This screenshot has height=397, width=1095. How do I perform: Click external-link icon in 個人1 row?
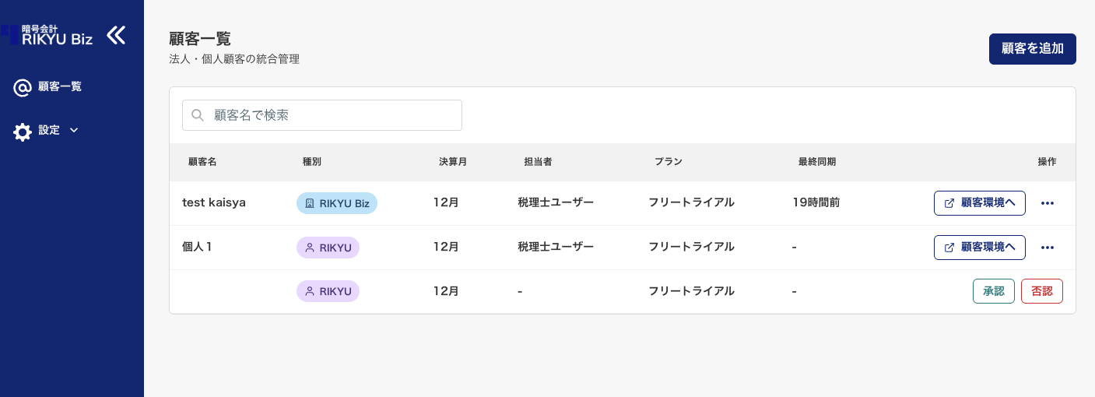pos(949,248)
